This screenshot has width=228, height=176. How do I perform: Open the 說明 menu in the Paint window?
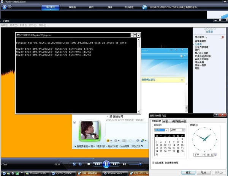point(43,25)
